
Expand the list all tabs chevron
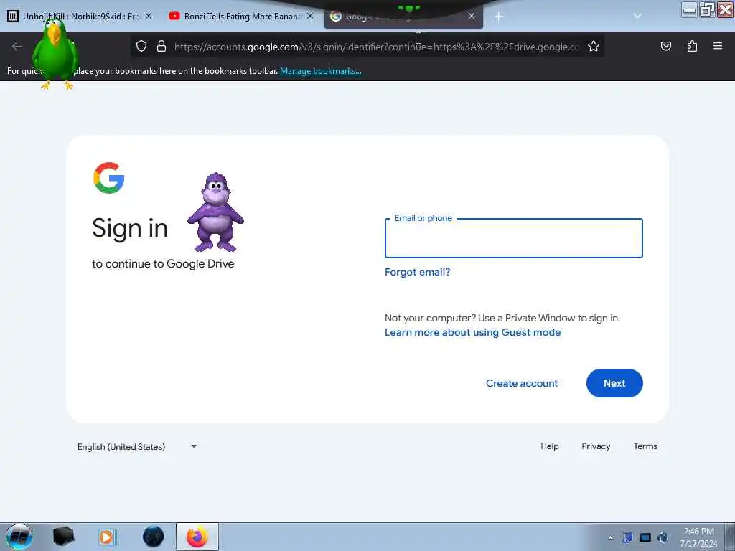(x=637, y=16)
